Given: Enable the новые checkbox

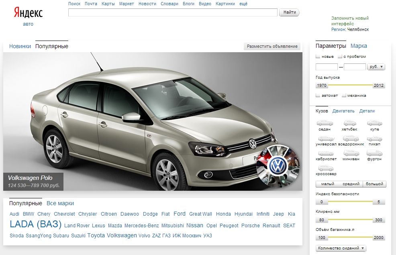Looking at the screenshot, I should point(318,57).
